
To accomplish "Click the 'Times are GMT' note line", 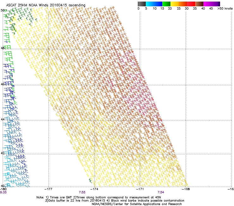I will coord(99,197).
